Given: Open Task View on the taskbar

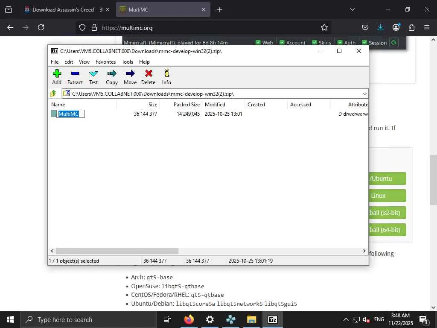Looking at the screenshot, I should click(x=167, y=319).
